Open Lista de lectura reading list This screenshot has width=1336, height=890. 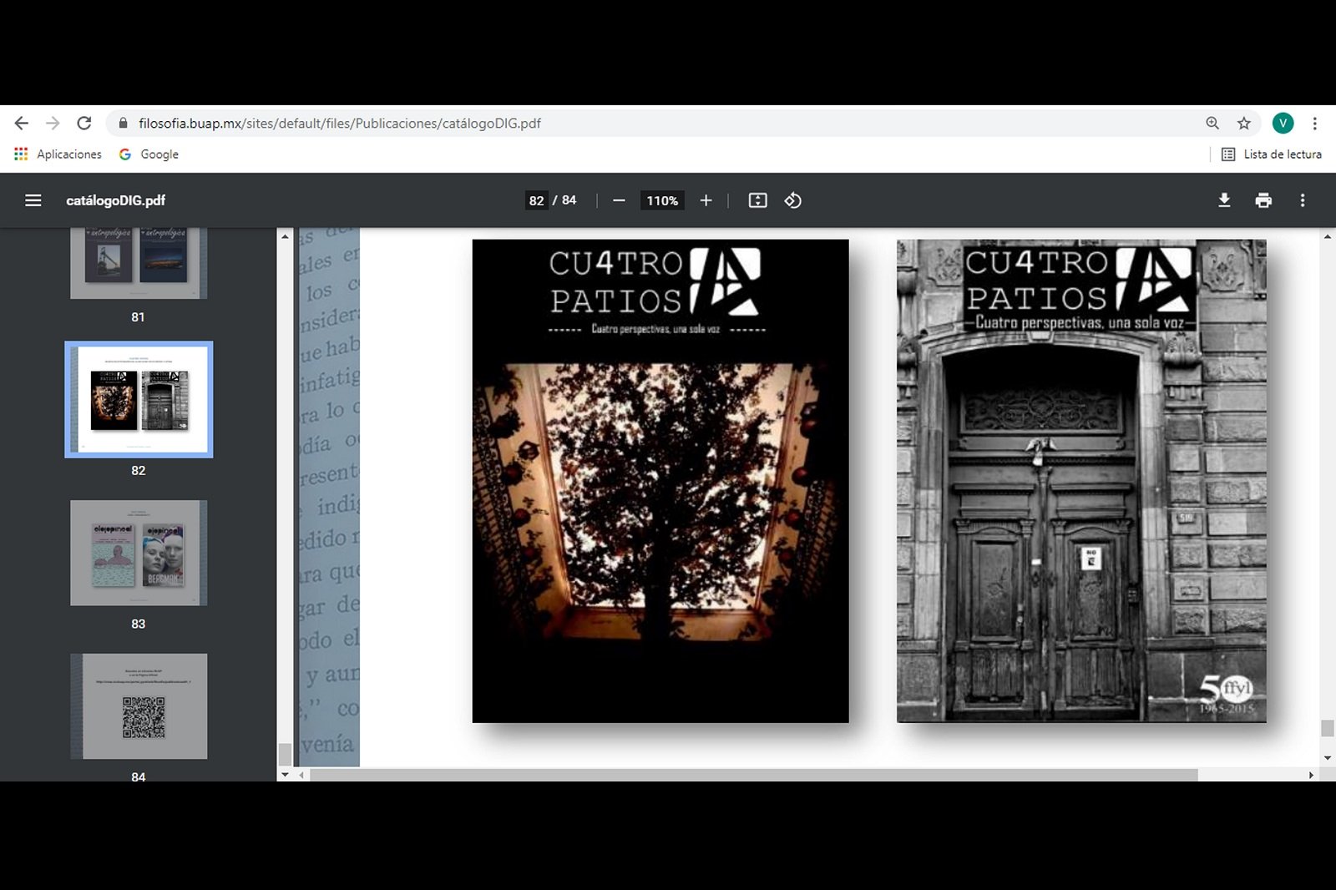(1271, 154)
